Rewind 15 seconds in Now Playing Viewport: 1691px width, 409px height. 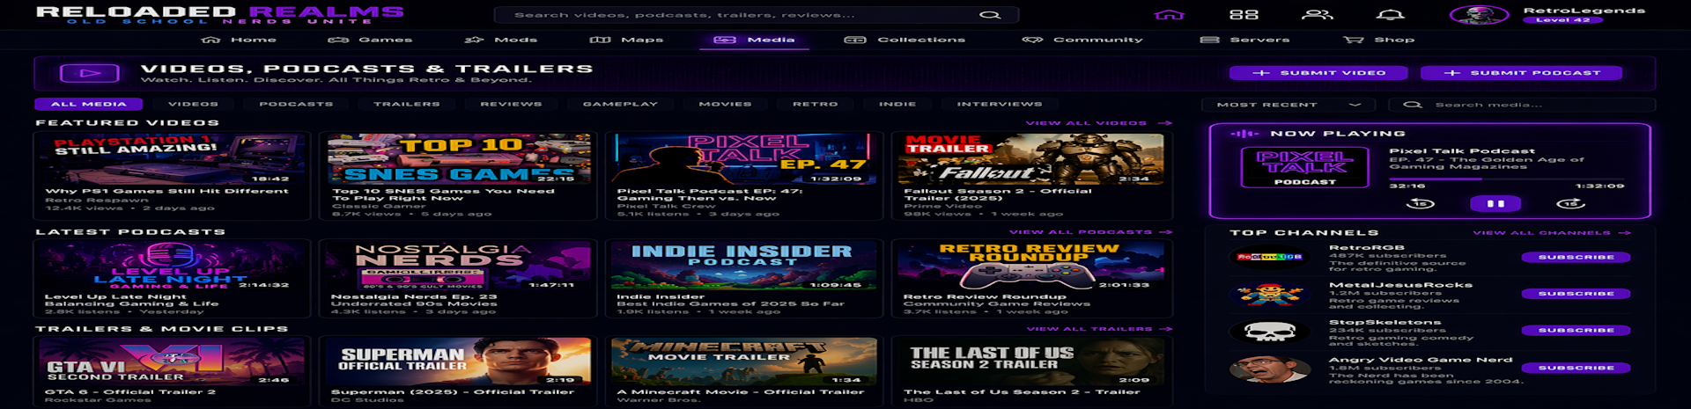coord(1421,203)
